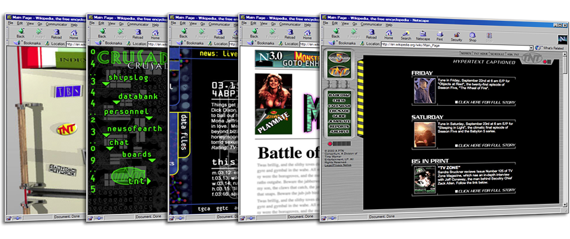Open the Security toolbar icon
This screenshot has height=239, width=570.
[x=456, y=36]
